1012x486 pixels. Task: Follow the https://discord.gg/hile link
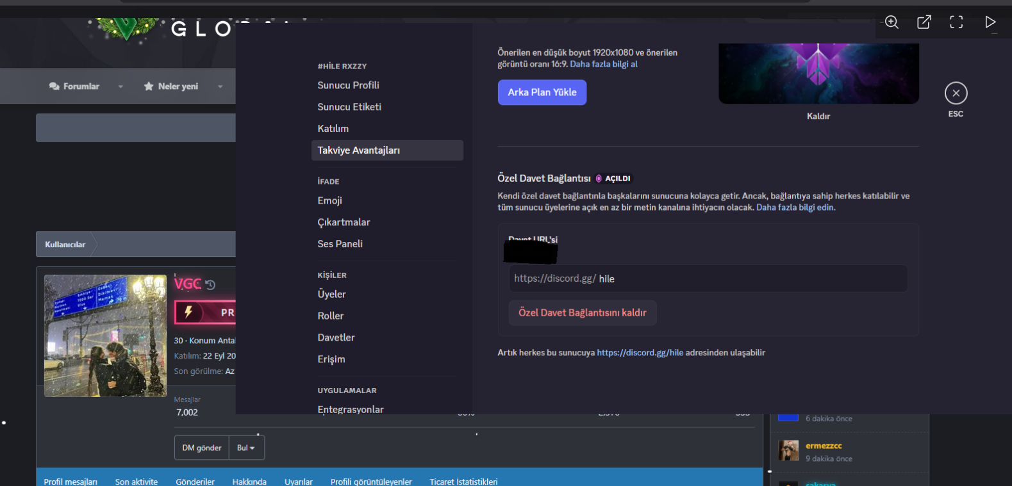[640, 353]
